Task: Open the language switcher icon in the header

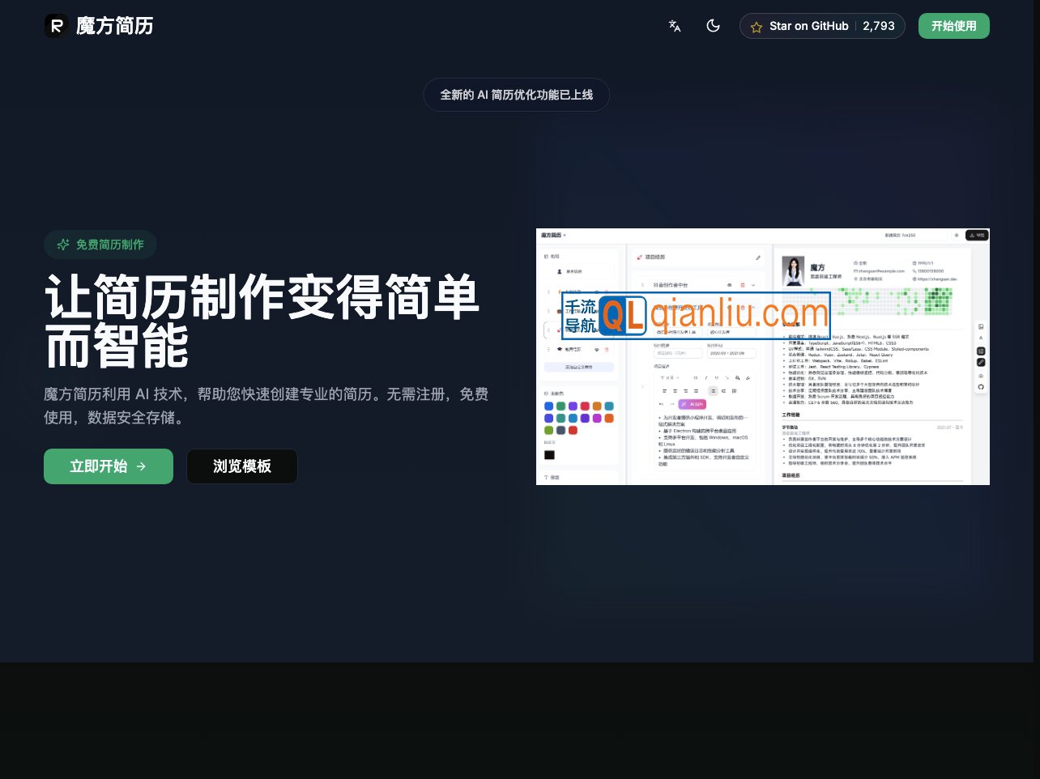Action: coord(675,26)
